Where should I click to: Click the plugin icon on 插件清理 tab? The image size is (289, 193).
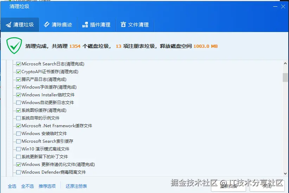coord(85,25)
